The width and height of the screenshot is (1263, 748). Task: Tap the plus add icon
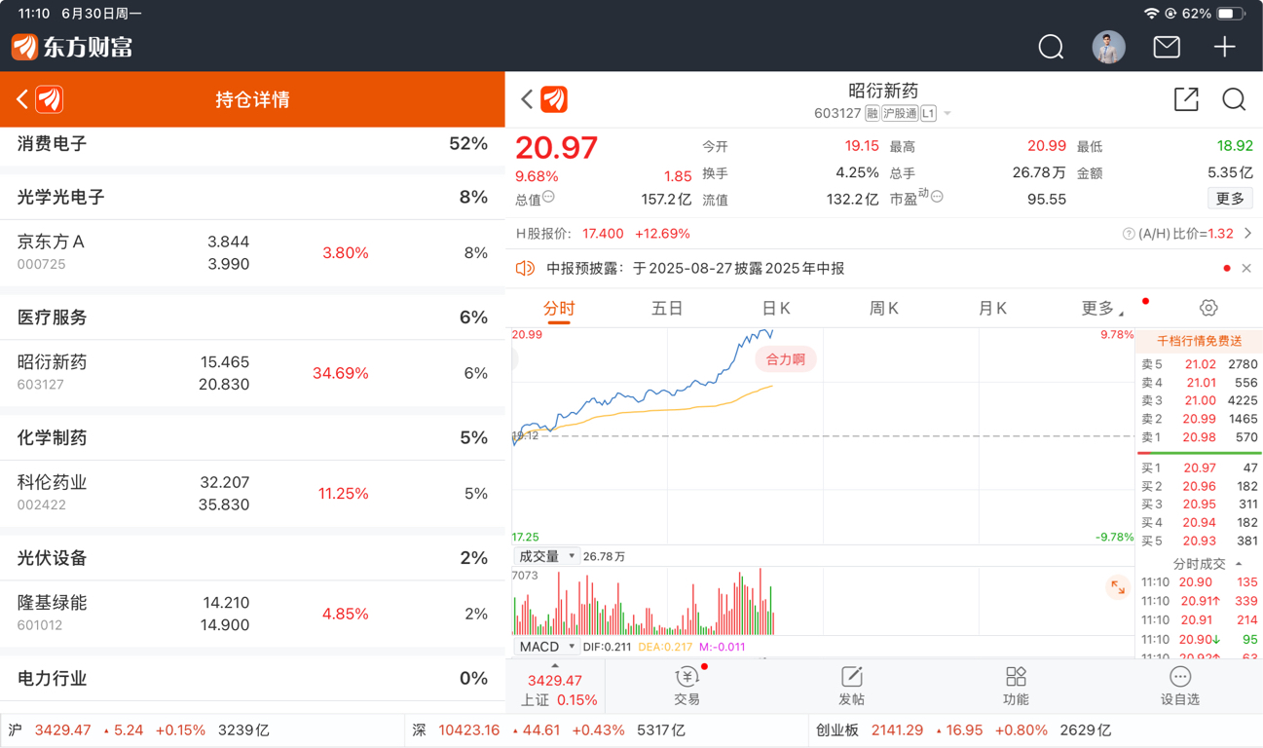[1224, 47]
